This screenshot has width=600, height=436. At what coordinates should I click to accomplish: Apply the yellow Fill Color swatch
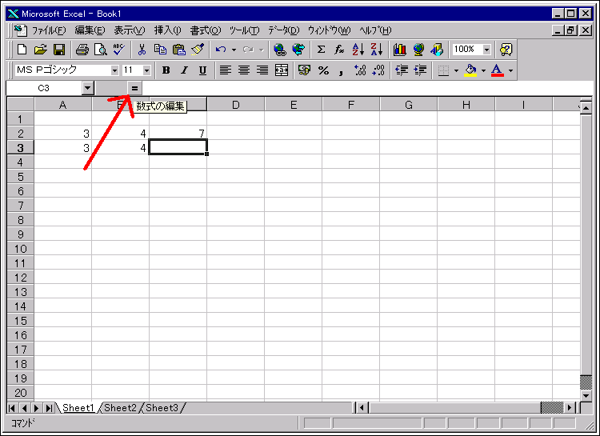tap(470, 70)
